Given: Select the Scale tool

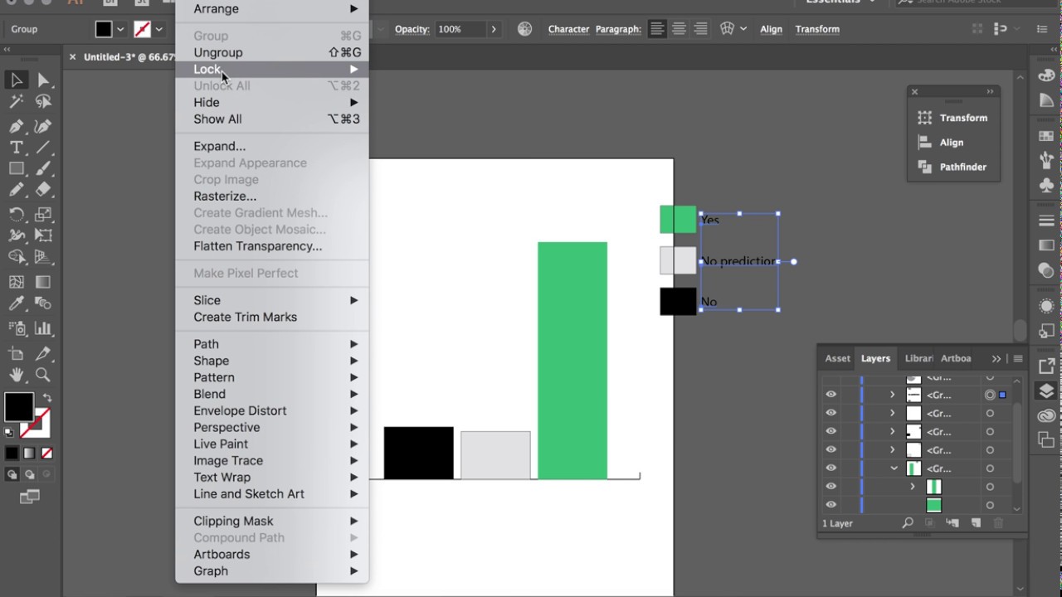Looking at the screenshot, I should click(43, 215).
